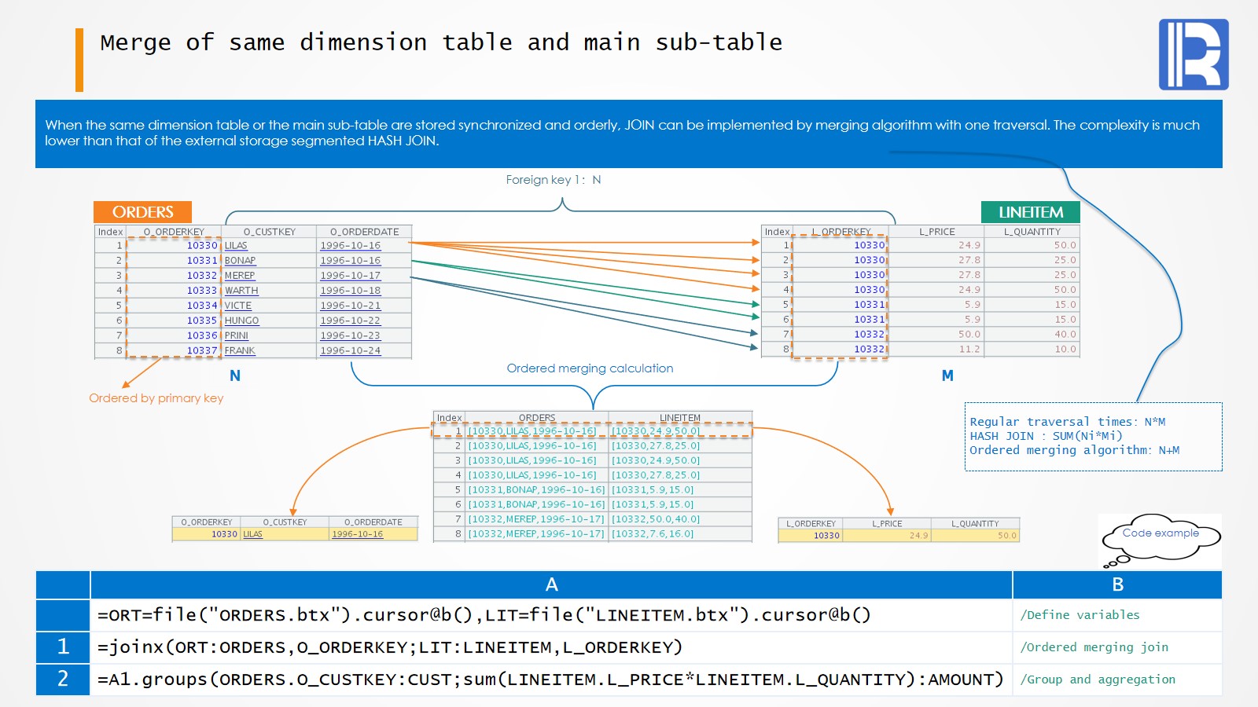Image resolution: width=1258 pixels, height=707 pixels.
Task: Select row 1 header in code grid
Action: [63, 647]
